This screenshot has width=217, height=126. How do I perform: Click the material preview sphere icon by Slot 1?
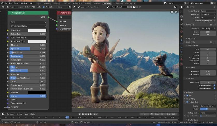(x=70, y=7)
